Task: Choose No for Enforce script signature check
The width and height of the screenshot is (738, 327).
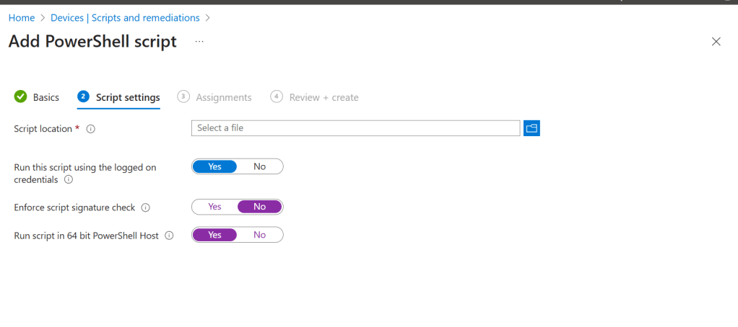Action: tap(259, 207)
